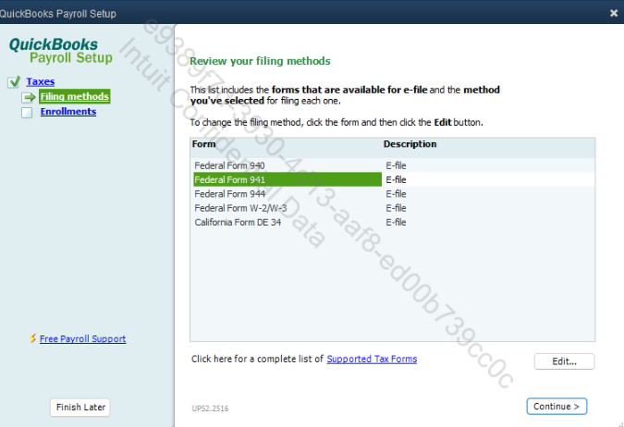Click the Description column header
The width and height of the screenshot is (624, 427).
coord(410,144)
